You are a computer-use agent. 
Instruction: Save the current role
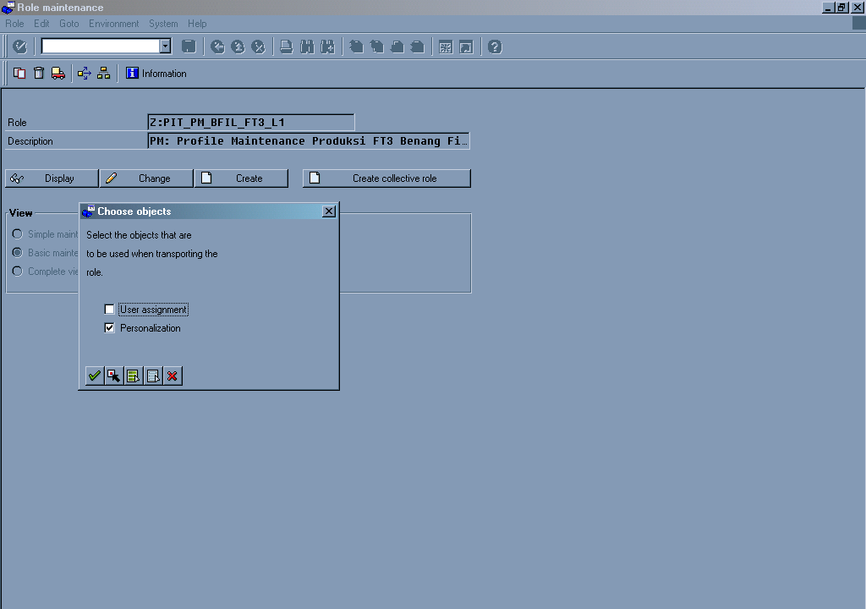[188, 47]
